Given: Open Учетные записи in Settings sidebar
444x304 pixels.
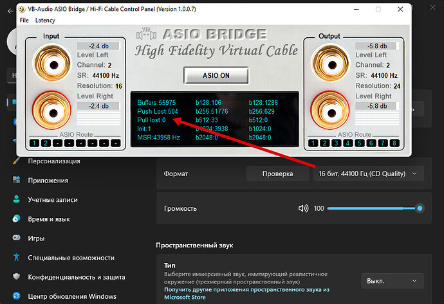Looking at the screenshot, I should (53, 200).
